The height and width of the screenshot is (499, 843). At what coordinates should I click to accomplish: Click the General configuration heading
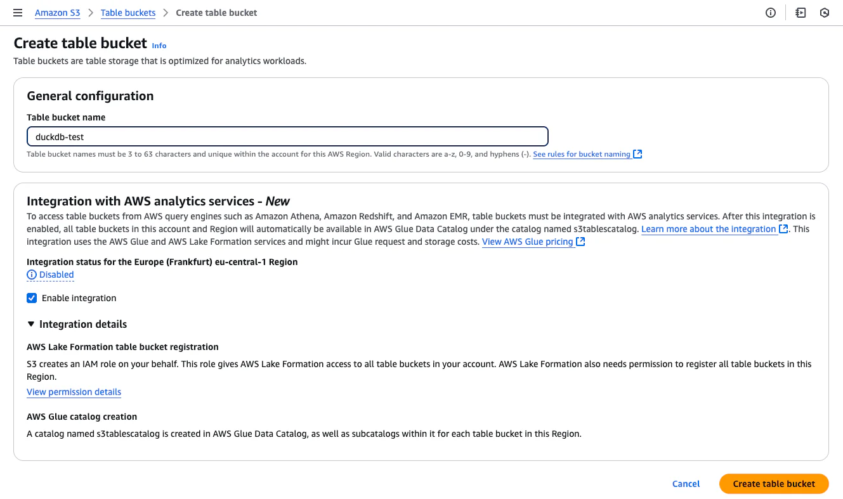point(90,96)
